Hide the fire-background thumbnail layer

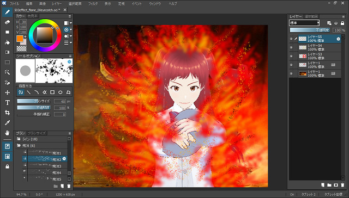point(291,73)
